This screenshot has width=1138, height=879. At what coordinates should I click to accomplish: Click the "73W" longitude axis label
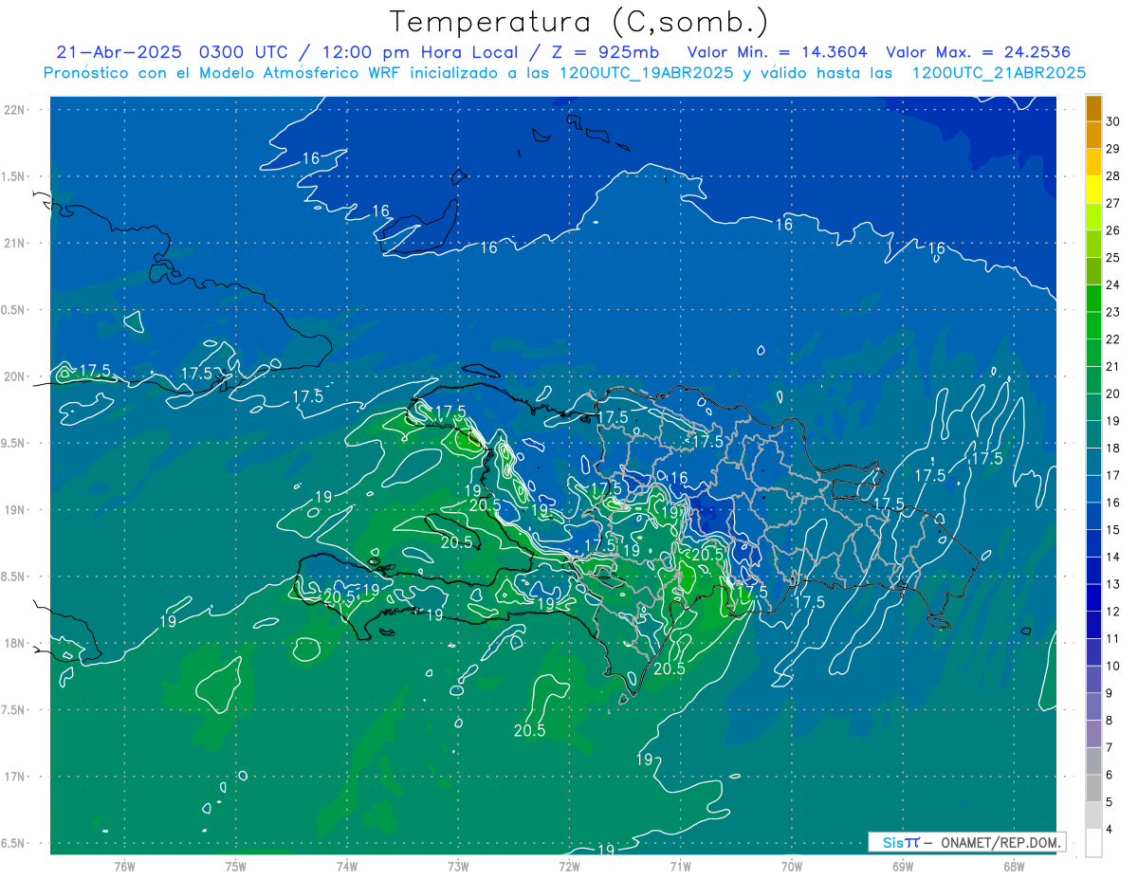coord(458,867)
